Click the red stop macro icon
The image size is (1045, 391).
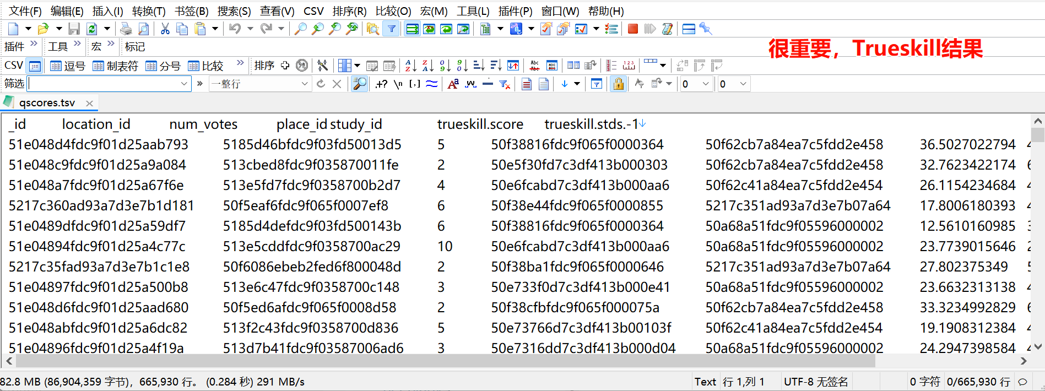633,29
